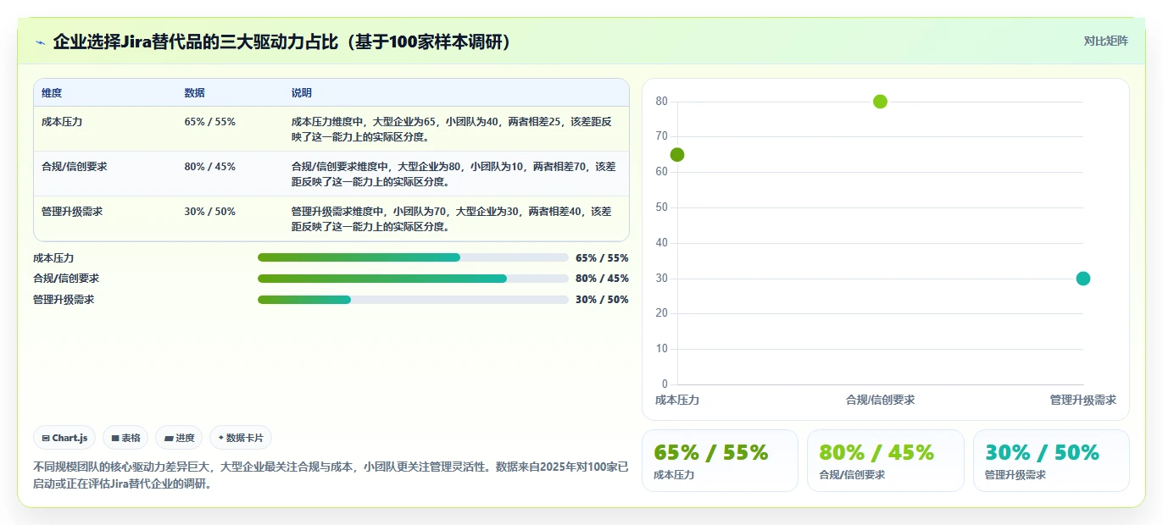Click the 合规/信创要求 label beside the progress bar

[x=66, y=279]
